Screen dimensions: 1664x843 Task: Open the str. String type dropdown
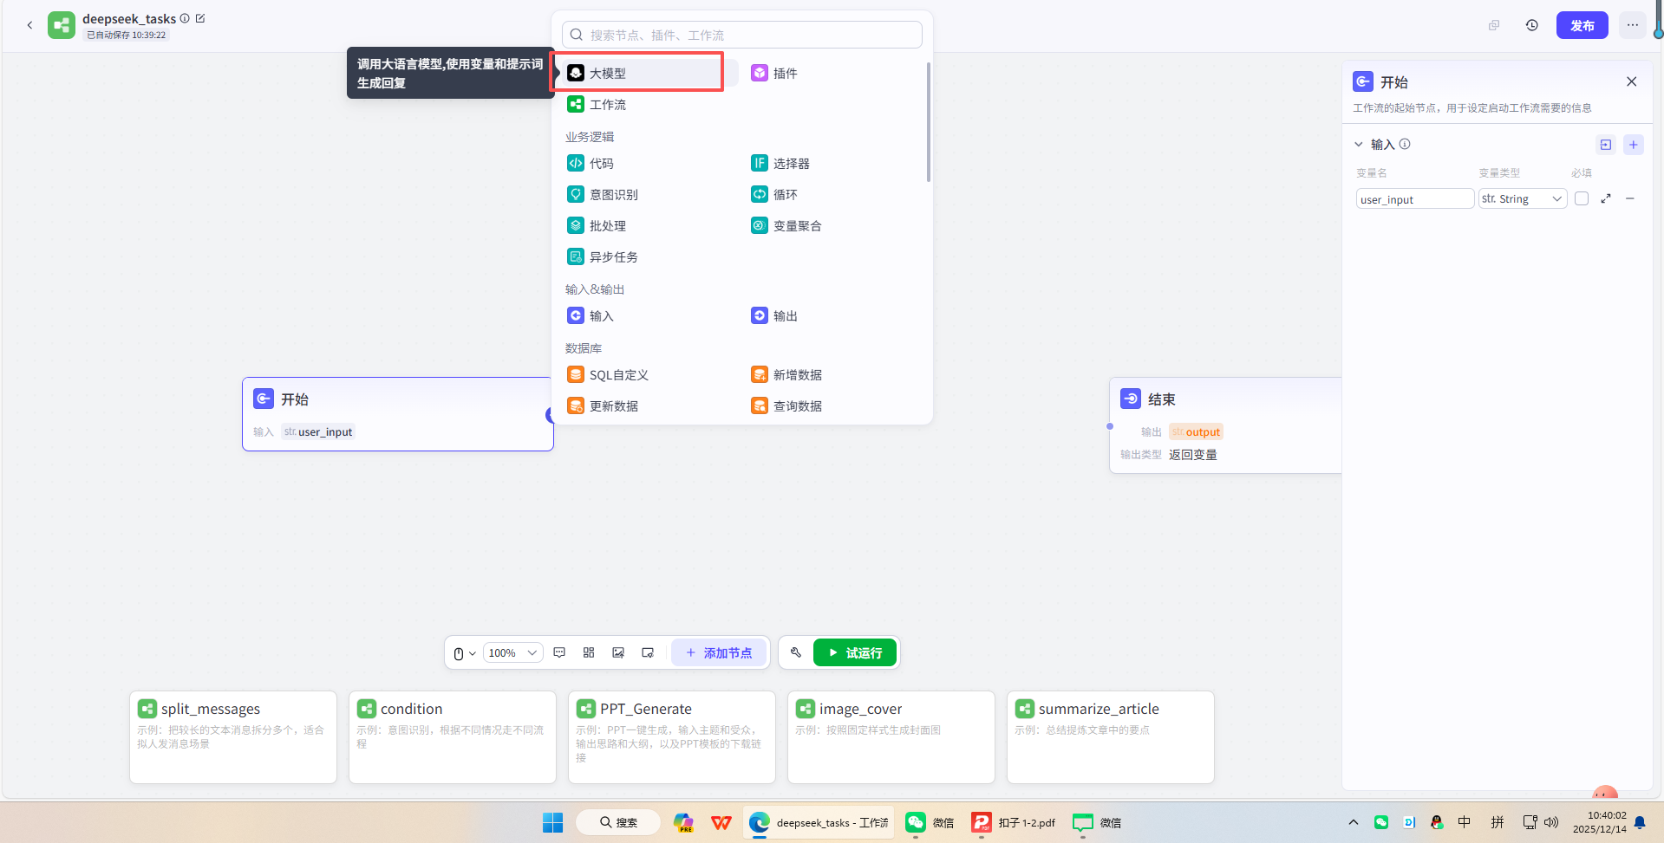click(1522, 198)
